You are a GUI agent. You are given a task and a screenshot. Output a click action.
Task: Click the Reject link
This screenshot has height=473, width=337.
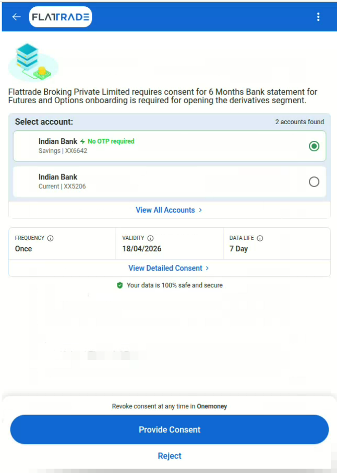pyautogui.click(x=170, y=456)
